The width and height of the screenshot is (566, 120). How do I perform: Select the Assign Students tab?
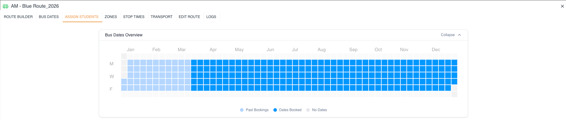click(x=82, y=17)
